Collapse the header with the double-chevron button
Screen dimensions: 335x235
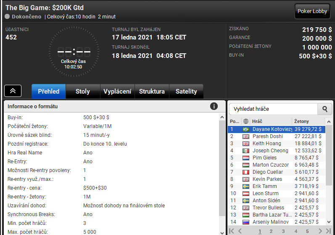pyautogui.click(x=13, y=91)
